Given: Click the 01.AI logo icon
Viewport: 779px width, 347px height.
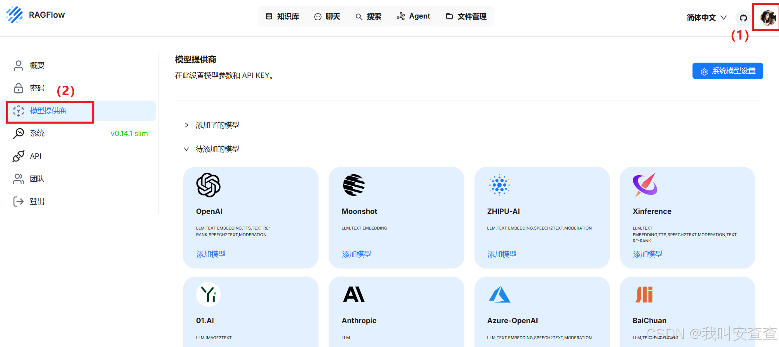Looking at the screenshot, I should (x=208, y=294).
